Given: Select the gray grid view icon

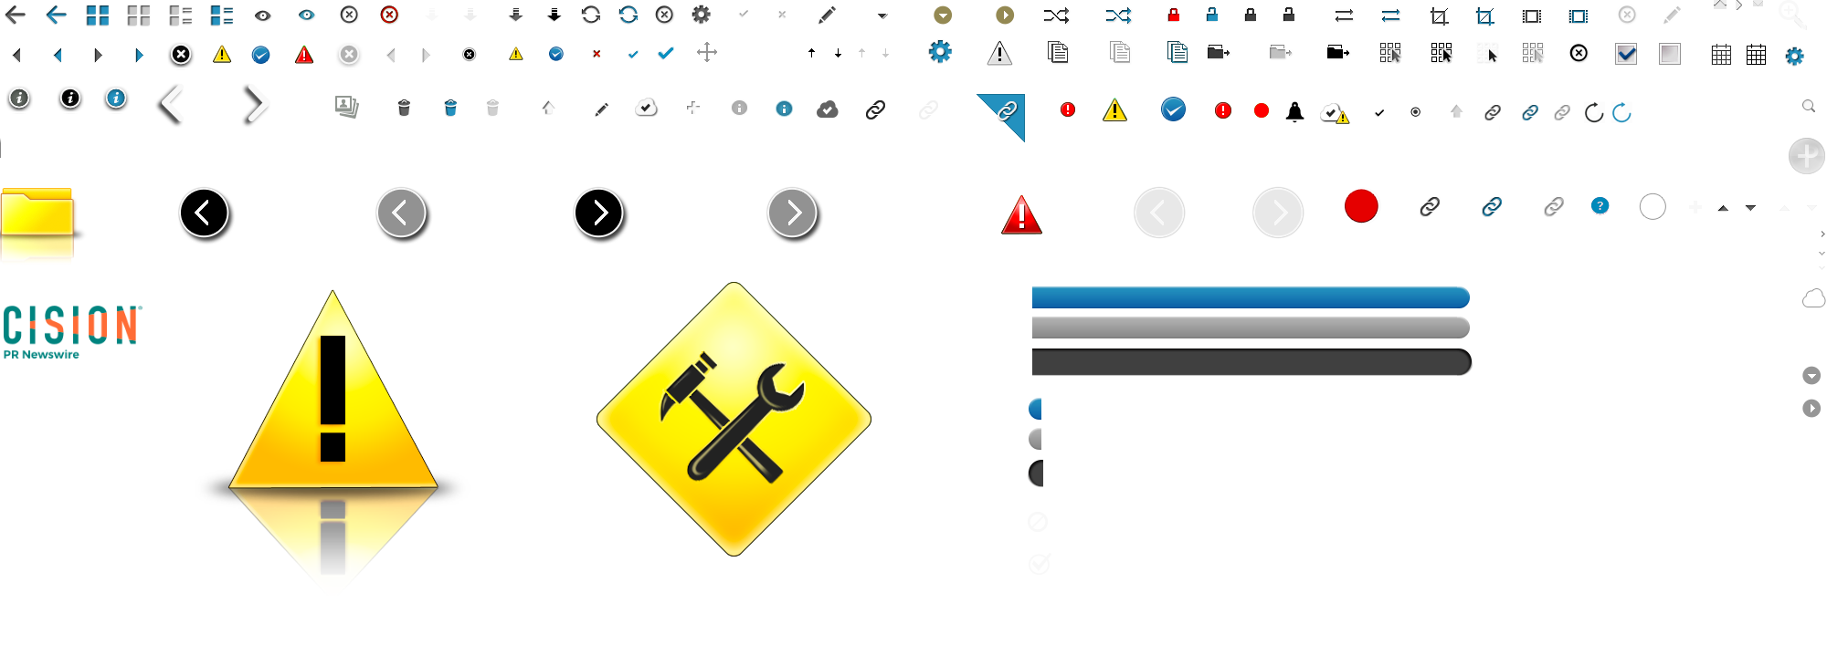Looking at the screenshot, I should 139,16.
